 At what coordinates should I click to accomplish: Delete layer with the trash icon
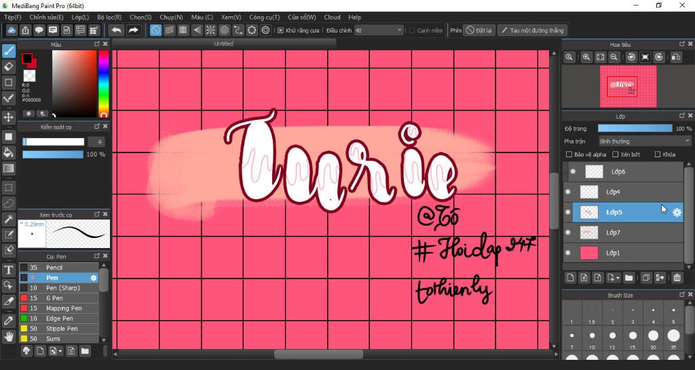tap(677, 278)
